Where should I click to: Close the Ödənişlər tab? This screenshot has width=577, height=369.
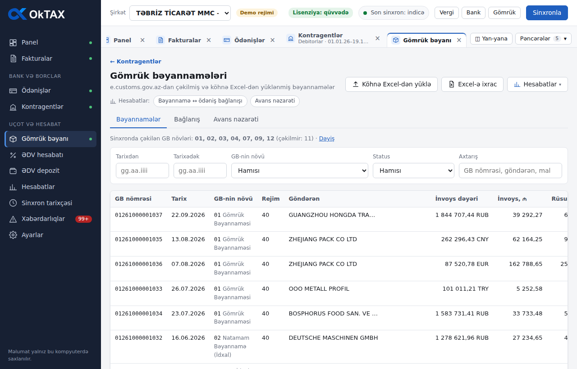tap(273, 40)
